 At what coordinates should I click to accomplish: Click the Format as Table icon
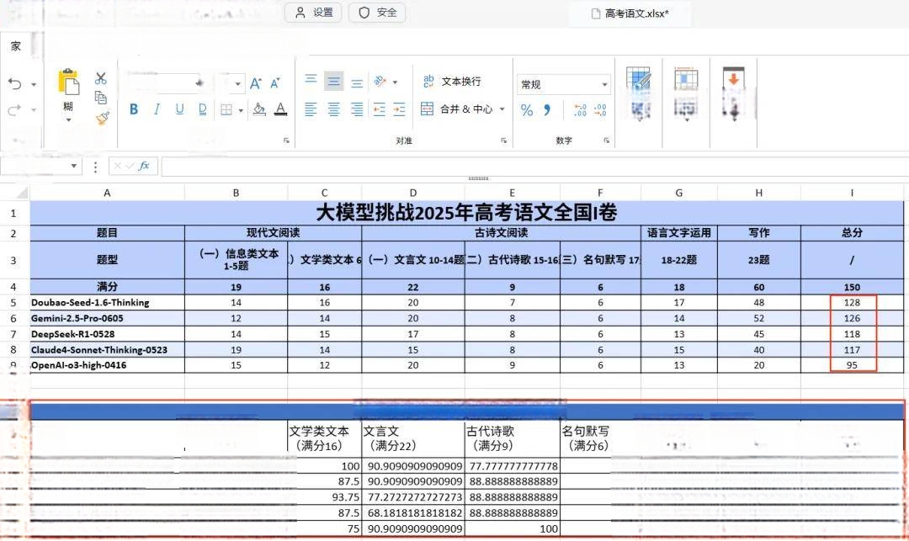[639, 77]
